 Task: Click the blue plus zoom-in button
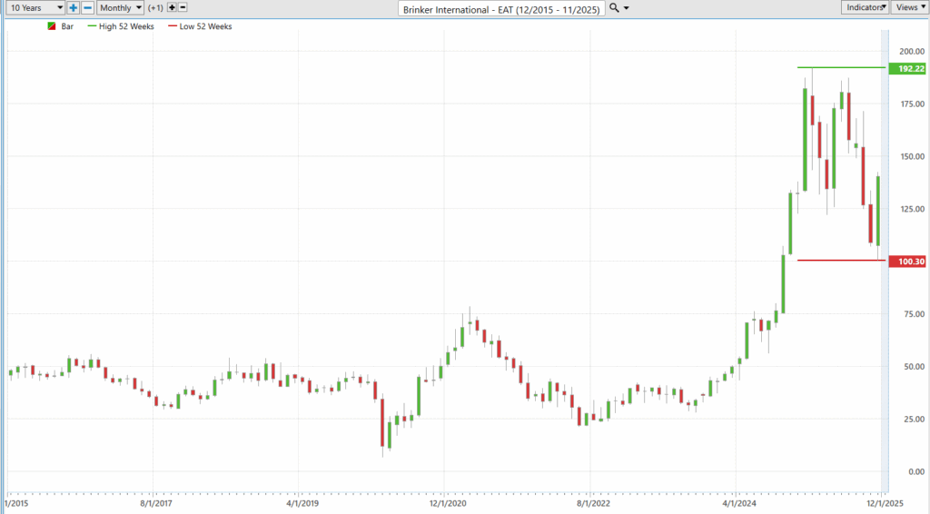point(73,7)
